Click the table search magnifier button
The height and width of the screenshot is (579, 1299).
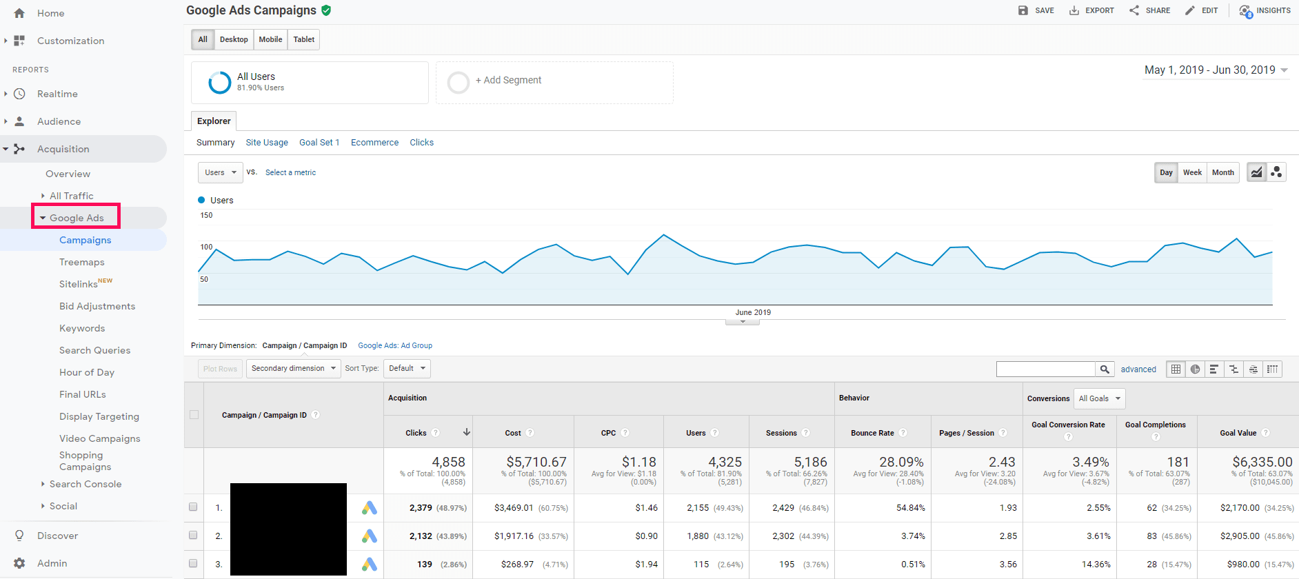tap(1105, 369)
